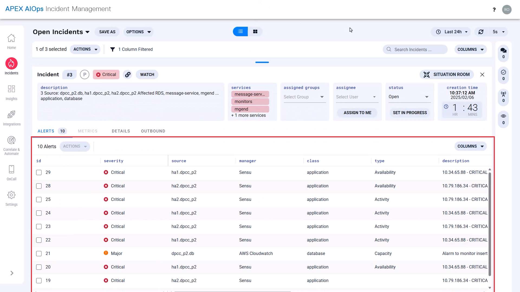
Task: Open the watchers eye icon panel
Action: click(503, 116)
